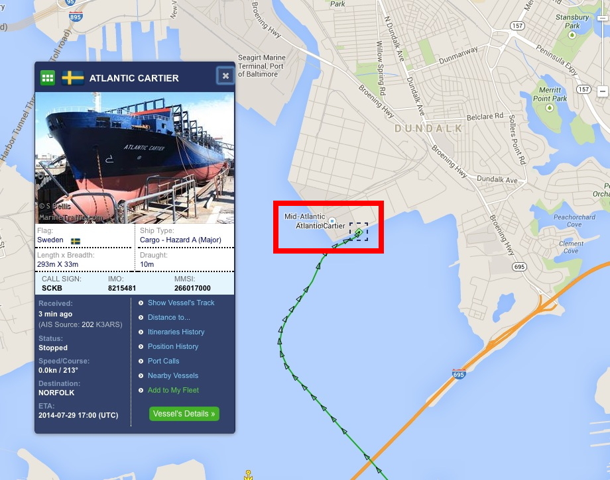
Task: Click the map zoom out minus control
Action: click(602, 91)
